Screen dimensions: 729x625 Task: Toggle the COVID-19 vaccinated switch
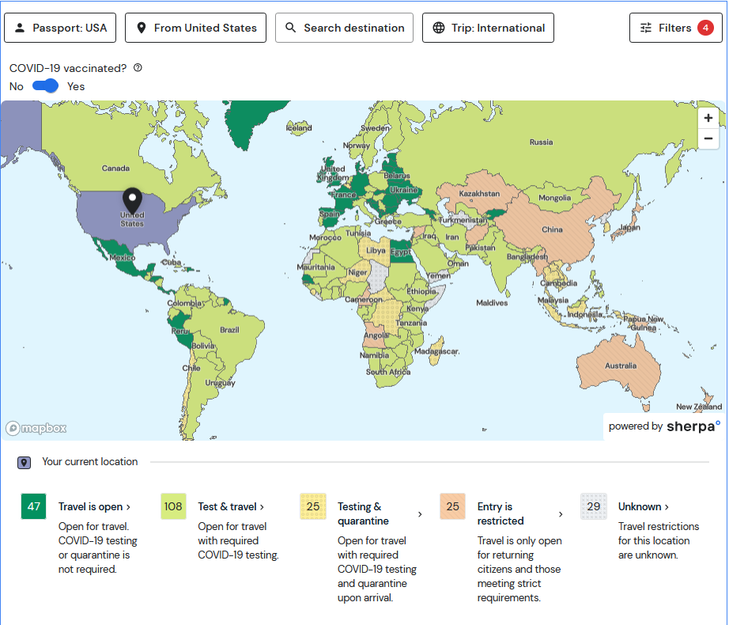[46, 86]
